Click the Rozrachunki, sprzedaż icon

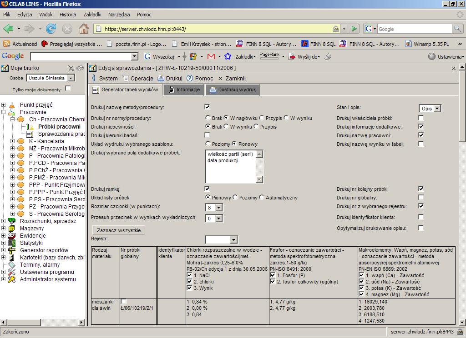coord(12,221)
